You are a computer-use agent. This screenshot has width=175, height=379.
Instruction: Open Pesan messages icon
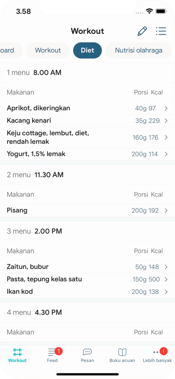(87, 352)
